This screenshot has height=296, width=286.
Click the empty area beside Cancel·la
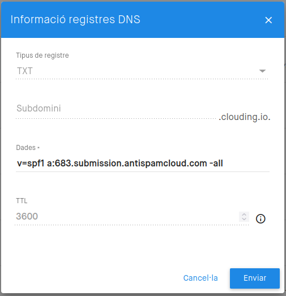pos(95,278)
